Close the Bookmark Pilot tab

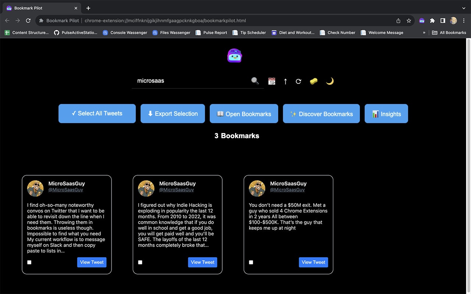[x=76, y=8]
